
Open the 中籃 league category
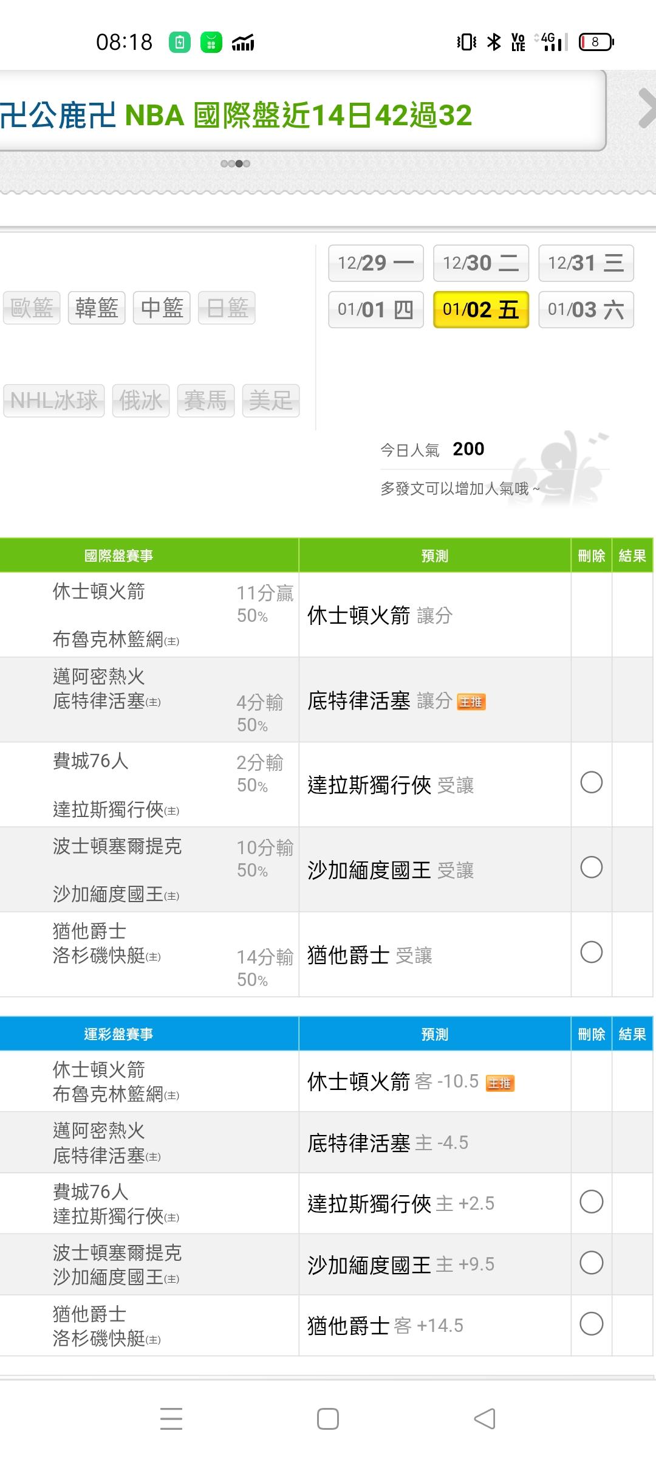coord(162,308)
